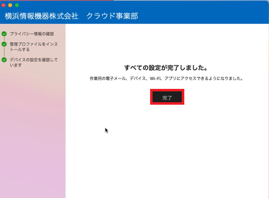Screen dimensions: 269x198
Task: Click the アプリにアクセス phrase in the description
Action: [180, 79]
